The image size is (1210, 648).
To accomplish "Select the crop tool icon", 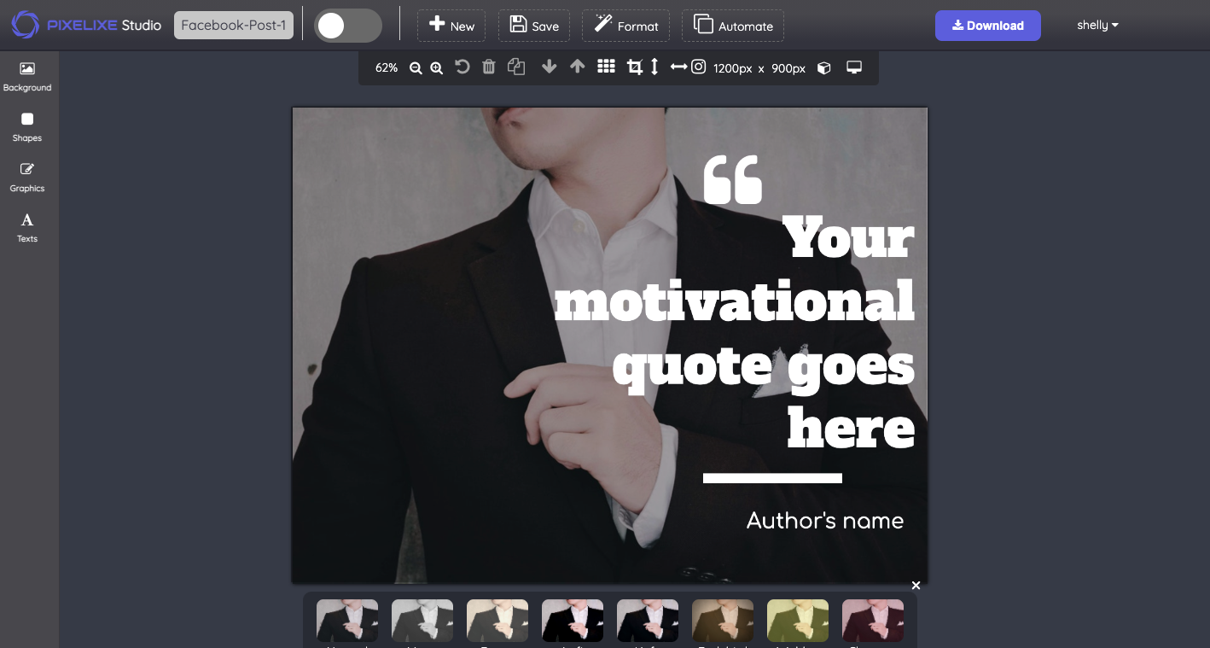I will coord(635,67).
